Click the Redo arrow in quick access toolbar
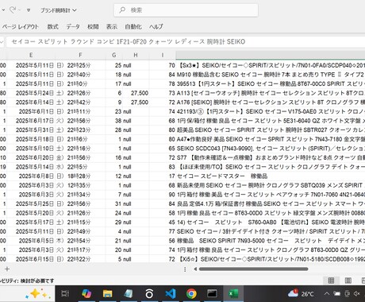 [13, 10]
